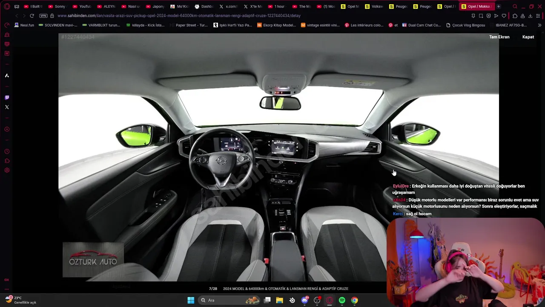Open X icon in Opera sidebar
The height and width of the screenshot is (307, 545).
[7, 107]
